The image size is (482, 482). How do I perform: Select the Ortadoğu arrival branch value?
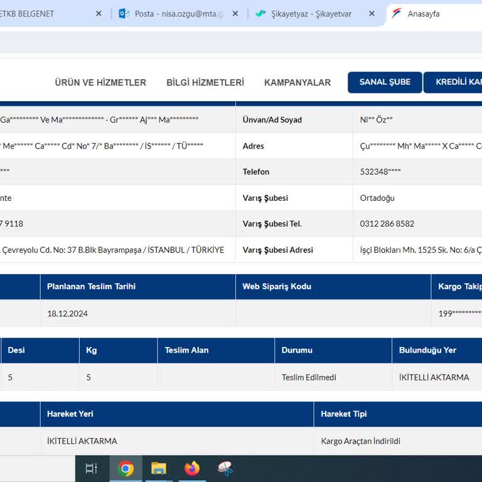pos(377,198)
